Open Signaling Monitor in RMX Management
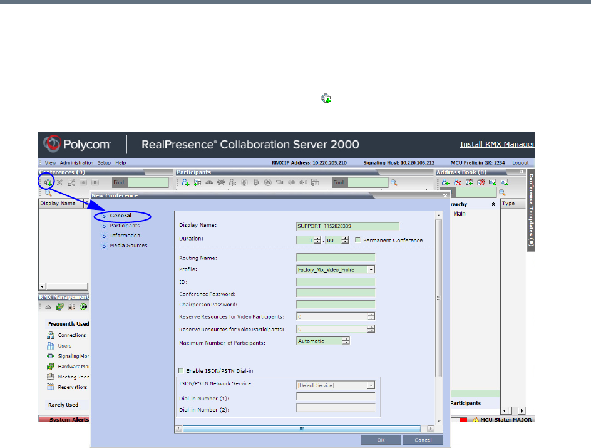The image size is (591, 448). pos(68,356)
